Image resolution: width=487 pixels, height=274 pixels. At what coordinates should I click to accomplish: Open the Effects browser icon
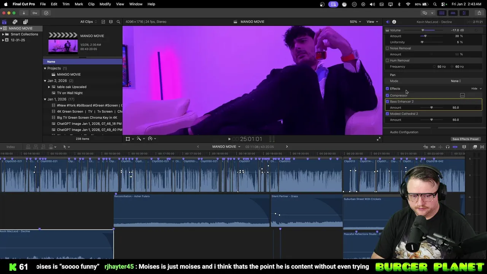[x=475, y=147]
